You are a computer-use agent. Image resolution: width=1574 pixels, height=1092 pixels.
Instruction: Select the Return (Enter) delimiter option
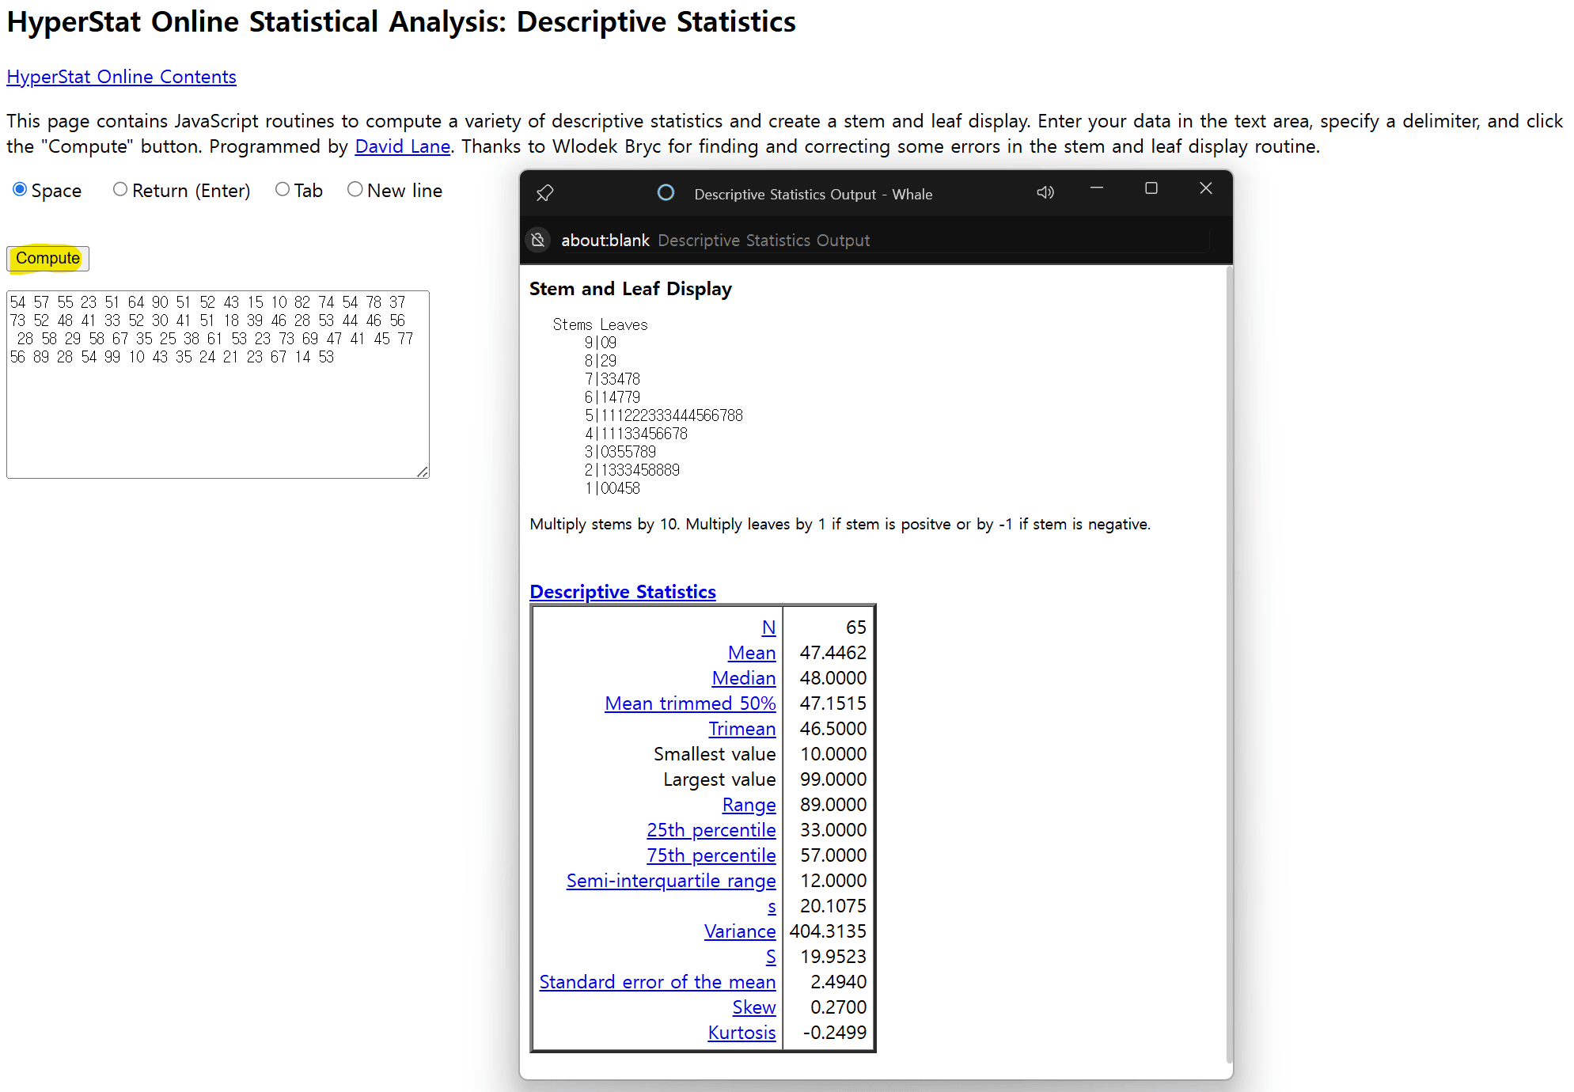(x=120, y=190)
